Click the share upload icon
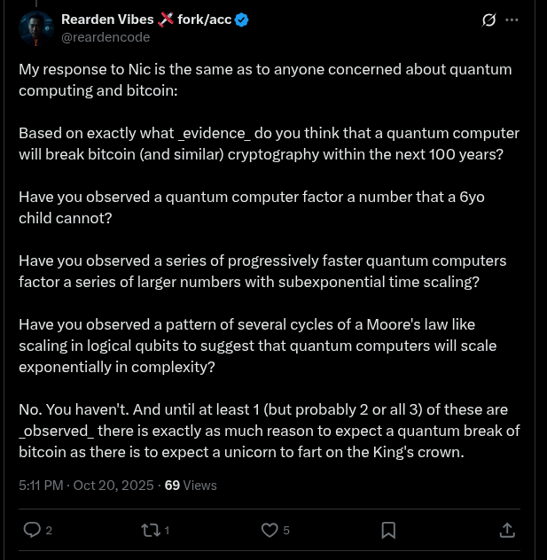 tap(507, 530)
